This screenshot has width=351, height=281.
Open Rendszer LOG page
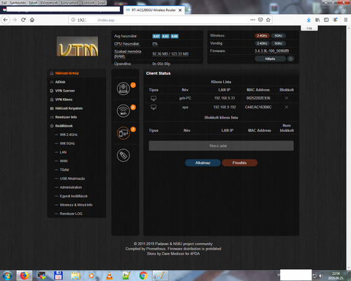(71, 214)
